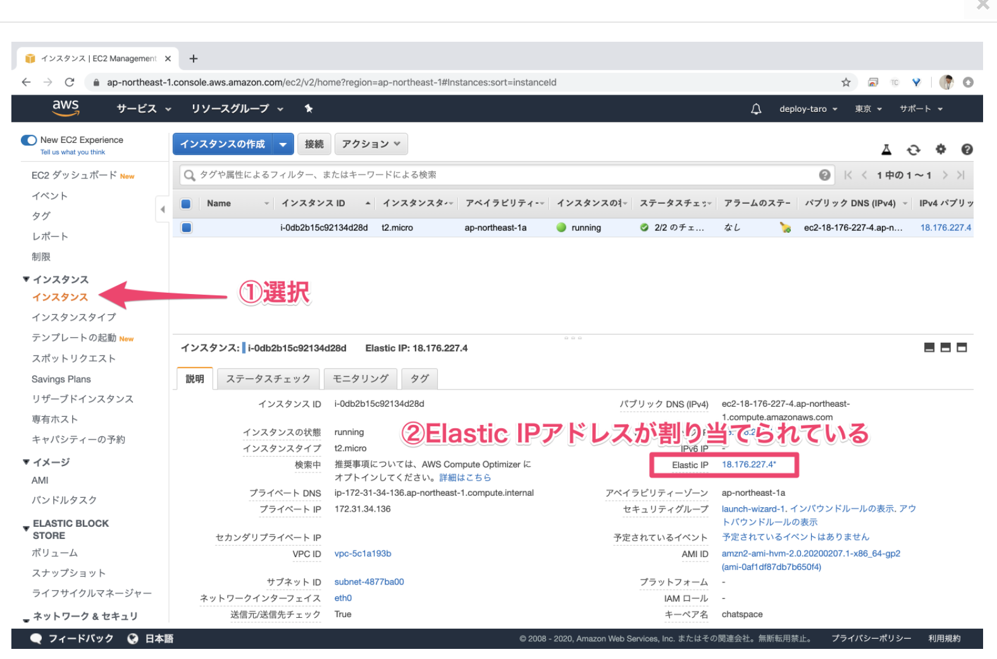Change language with 日本語 in footer

coord(151,638)
